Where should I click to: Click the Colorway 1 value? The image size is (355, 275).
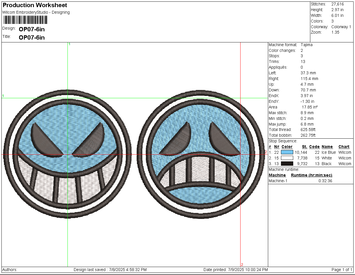(x=341, y=27)
